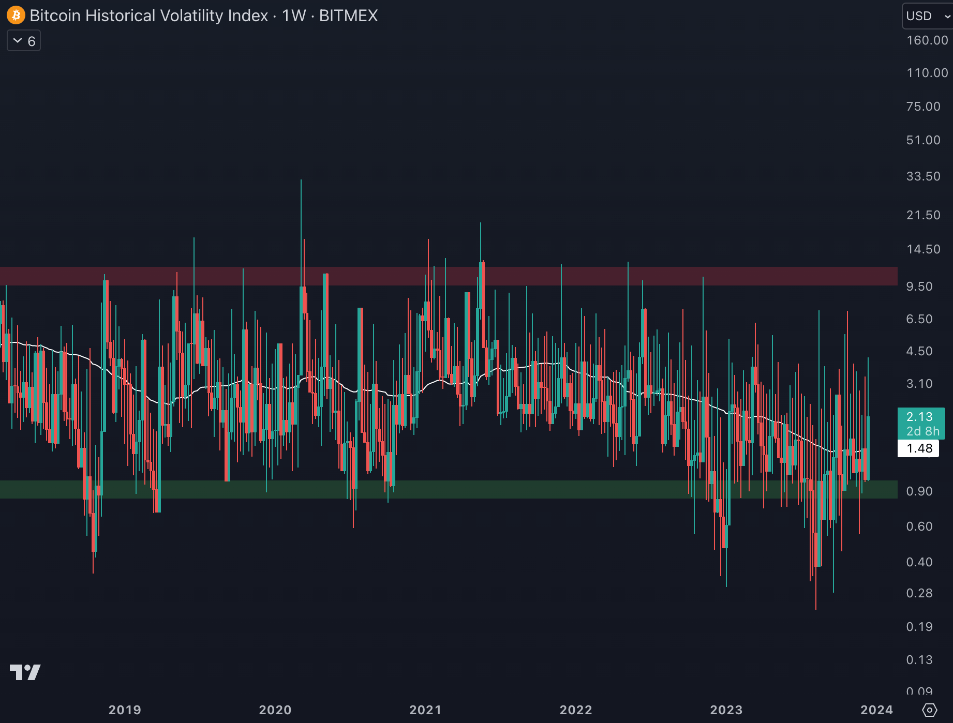This screenshot has height=723, width=953.
Task: Click the 0.90 price scale label
Action: click(919, 491)
